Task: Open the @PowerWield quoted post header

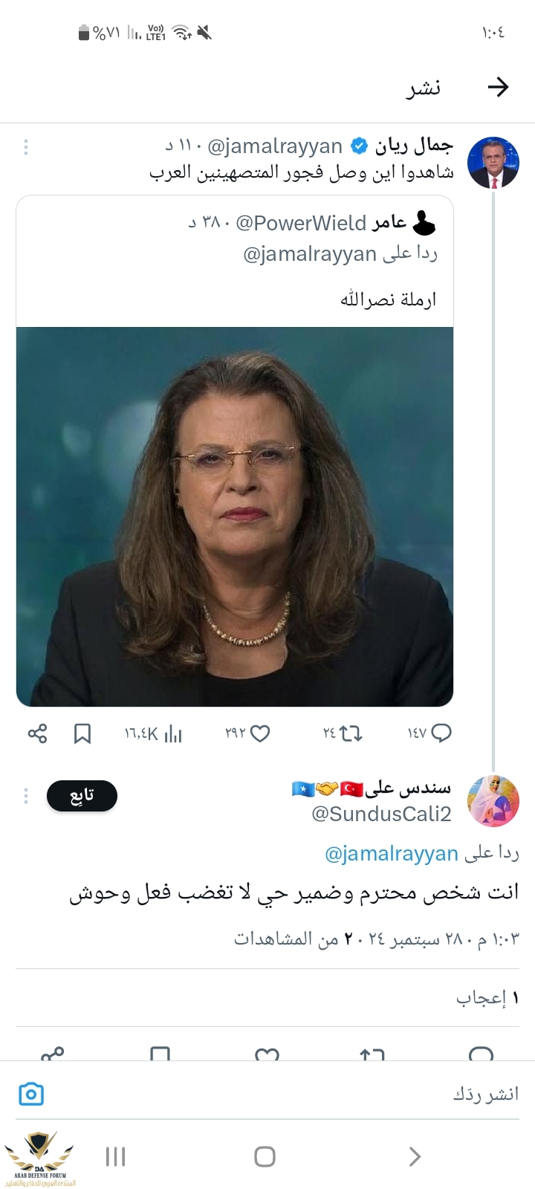Action: (312, 223)
